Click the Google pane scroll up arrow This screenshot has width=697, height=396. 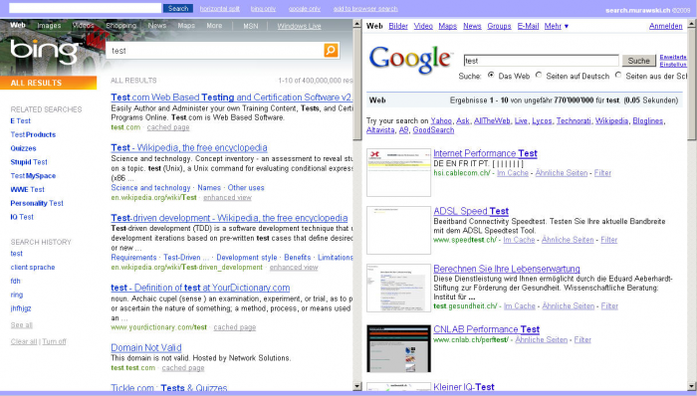tap(692, 24)
